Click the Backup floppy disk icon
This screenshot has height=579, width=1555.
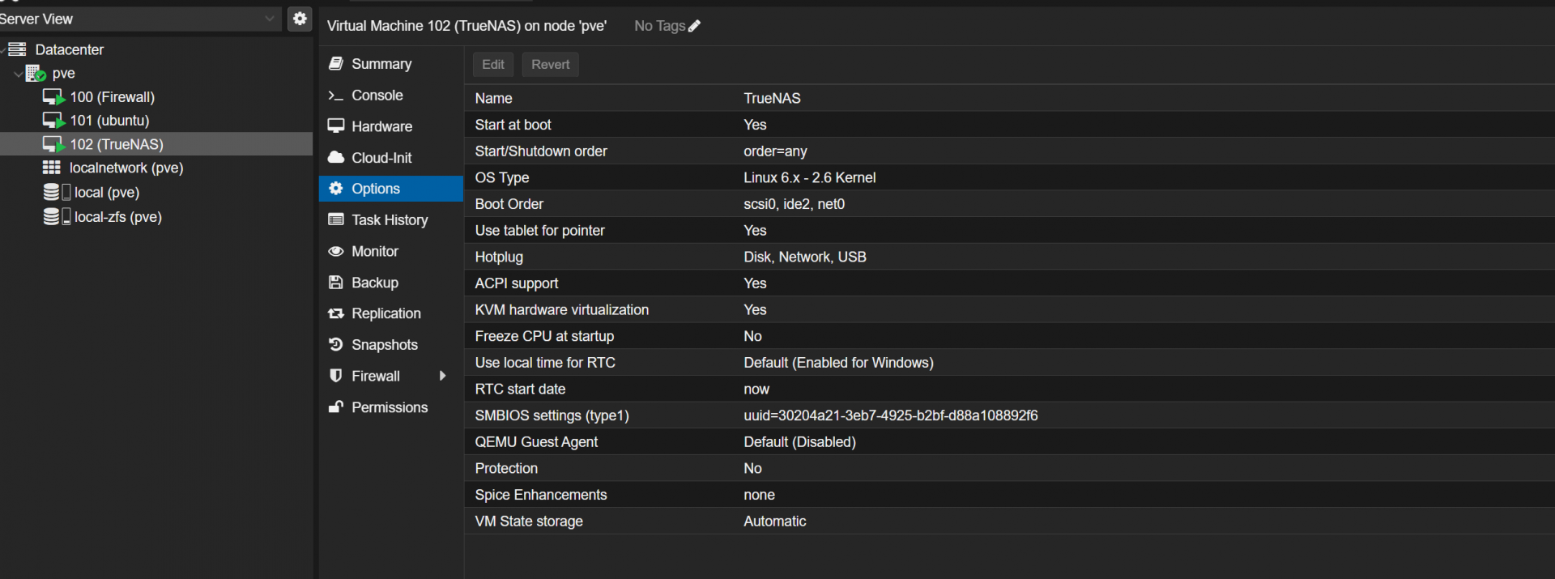tap(336, 283)
